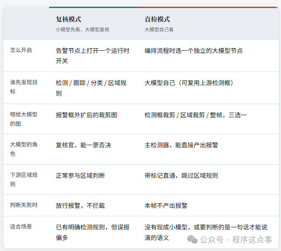Click the 判断失败时 row label
The height and width of the screenshot is (251, 281).
point(24,205)
